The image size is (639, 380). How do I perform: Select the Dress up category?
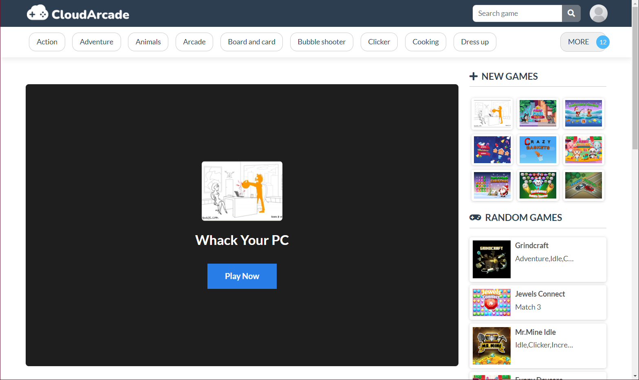click(x=475, y=42)
